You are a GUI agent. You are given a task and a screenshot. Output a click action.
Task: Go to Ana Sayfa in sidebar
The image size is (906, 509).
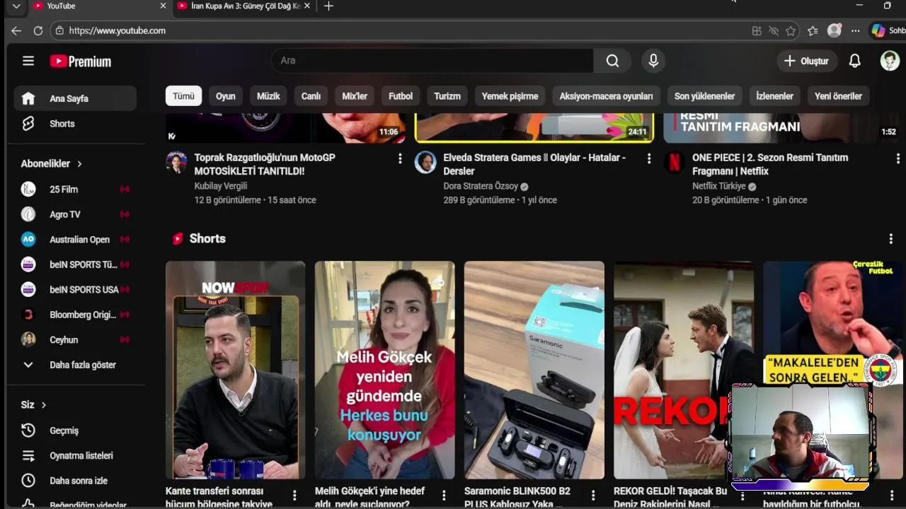pos(75,98)
